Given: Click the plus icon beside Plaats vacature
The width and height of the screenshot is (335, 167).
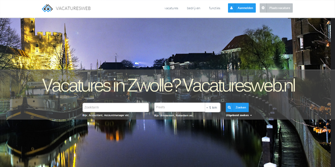Looking at the screenshot, I should (x=263, y=8).
